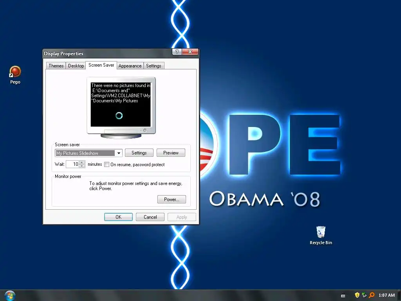Confirm with the OK button
401x301 pixels.
tap(118, 217)
